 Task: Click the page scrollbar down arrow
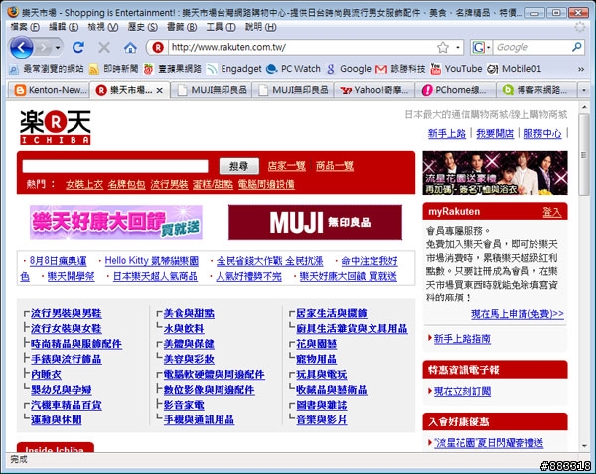584,446
